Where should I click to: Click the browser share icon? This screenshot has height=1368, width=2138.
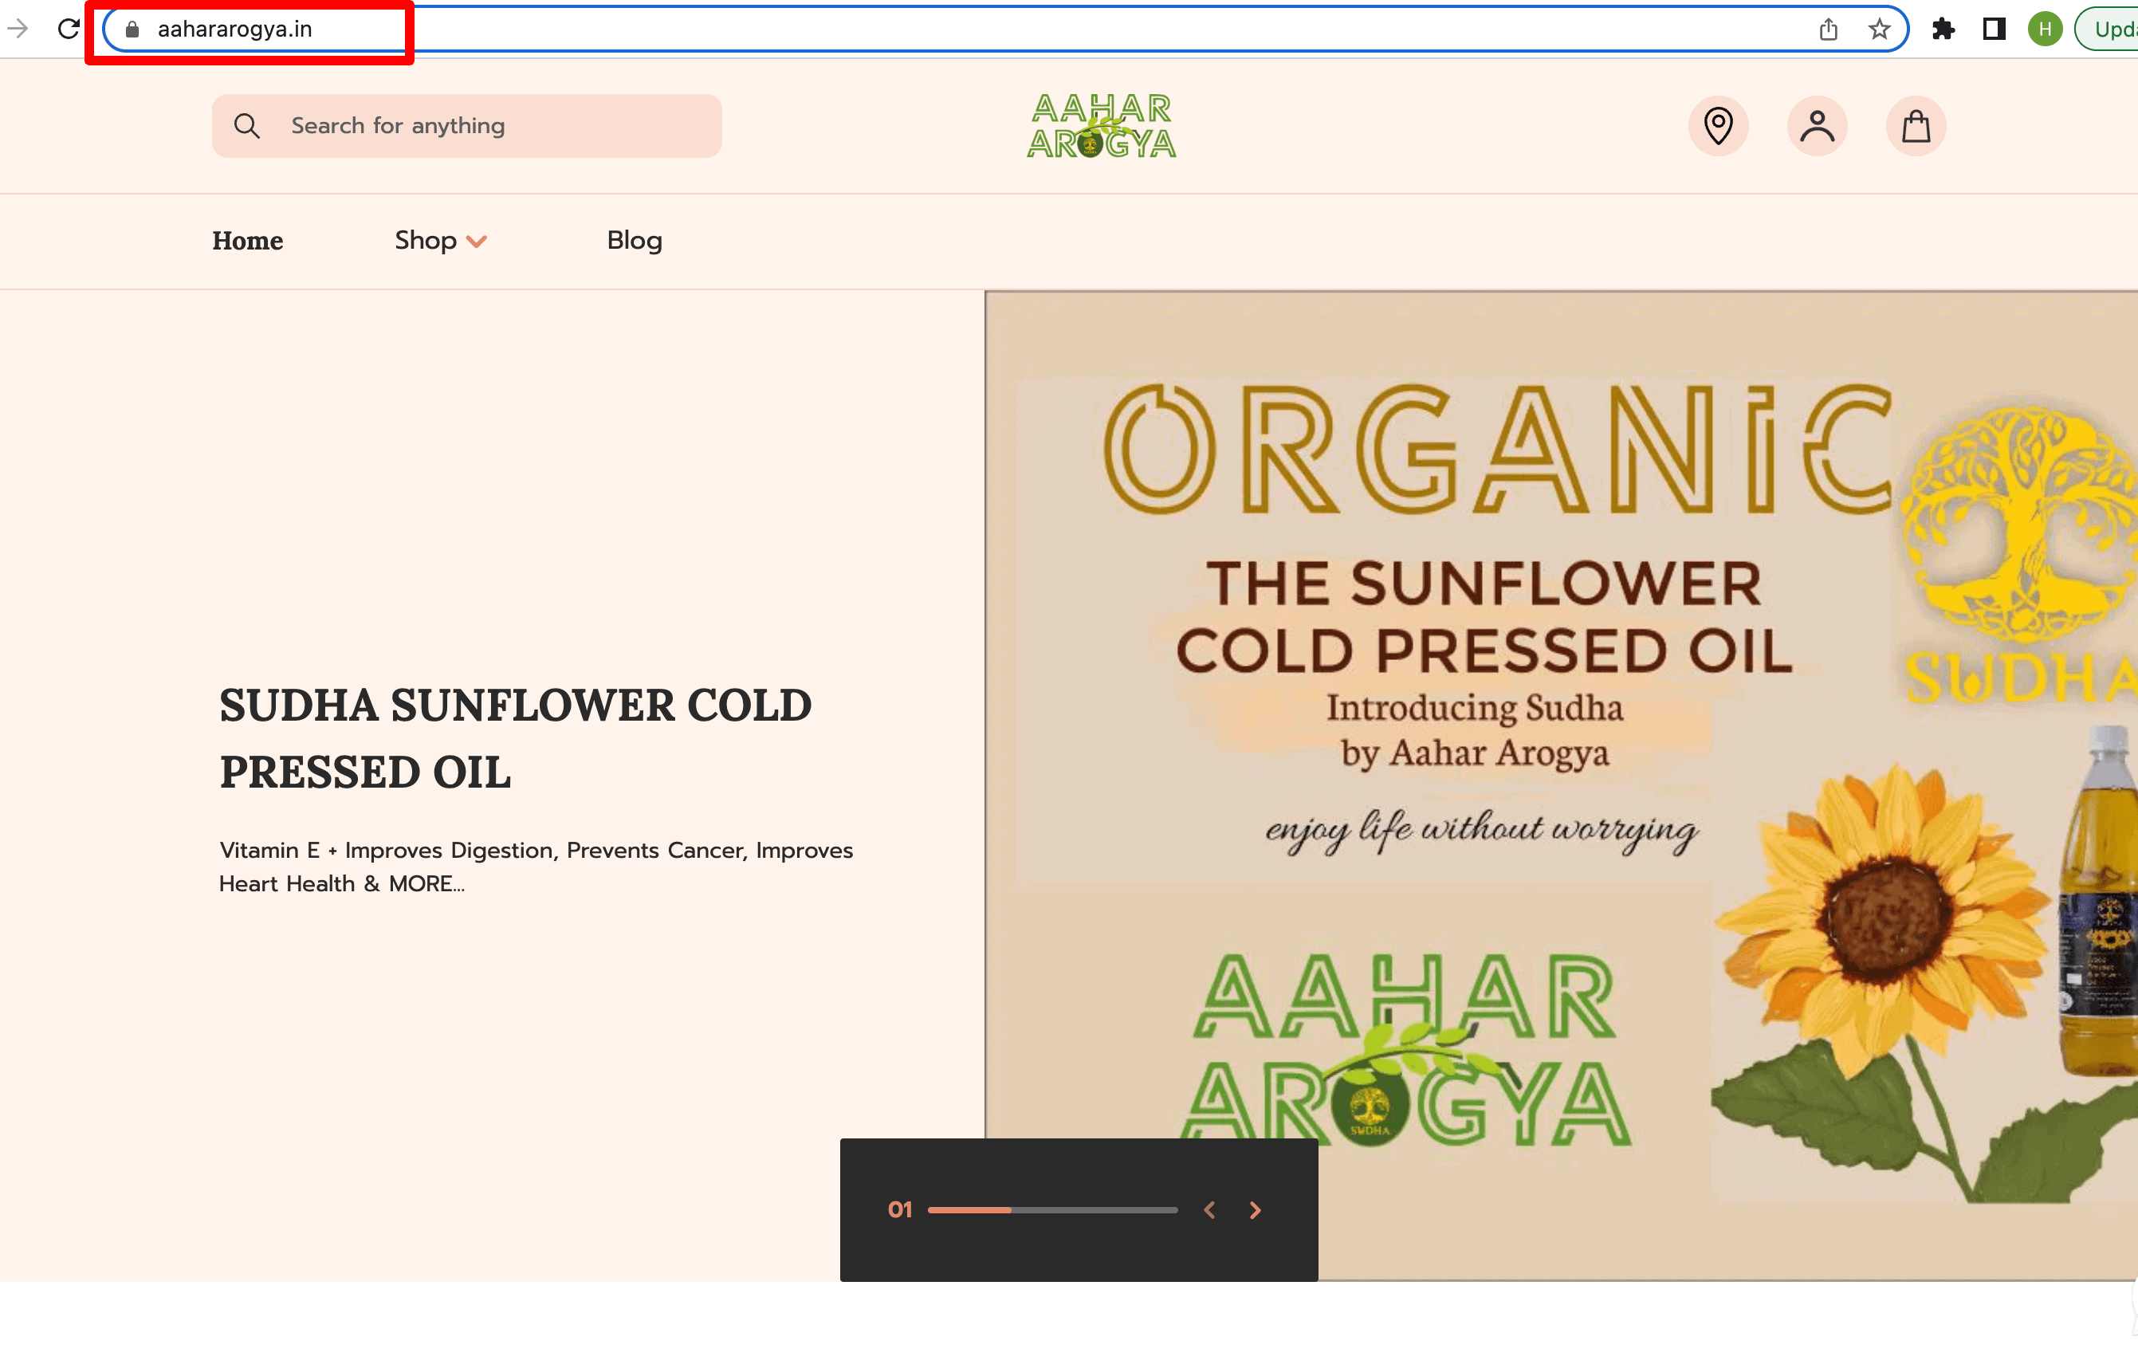[1828, 29]
